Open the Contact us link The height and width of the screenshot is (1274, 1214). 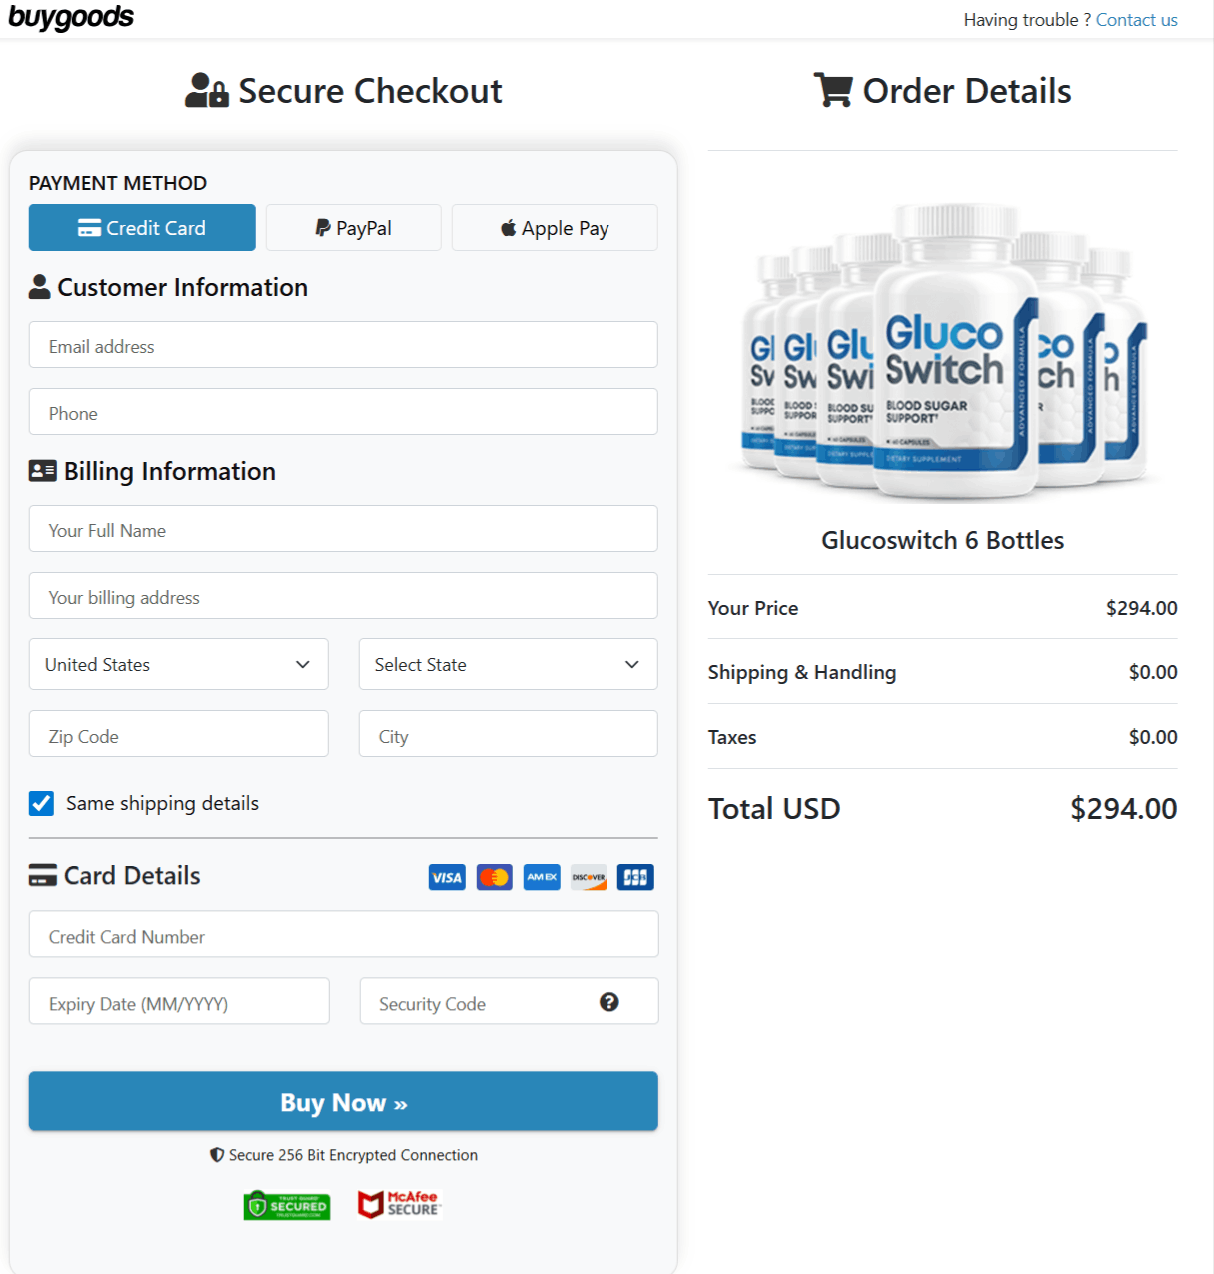point(1137,19)
